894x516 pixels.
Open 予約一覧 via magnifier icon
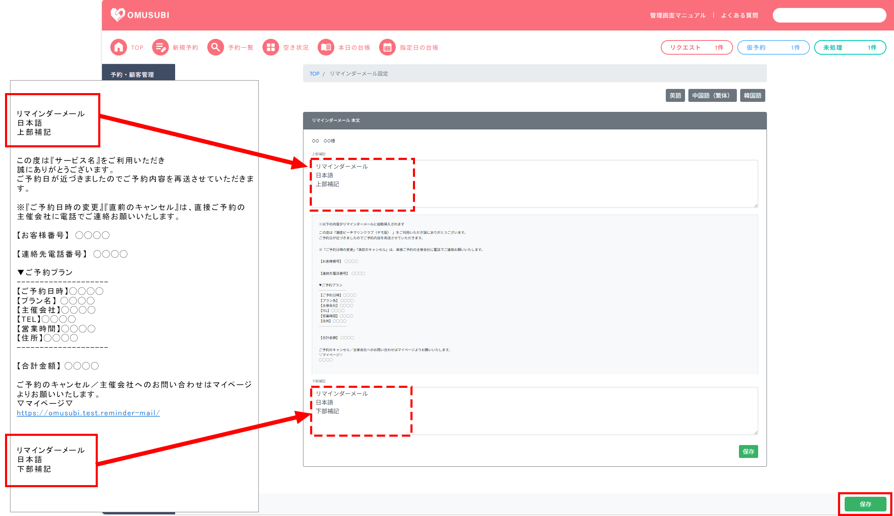tap(216, 47)
